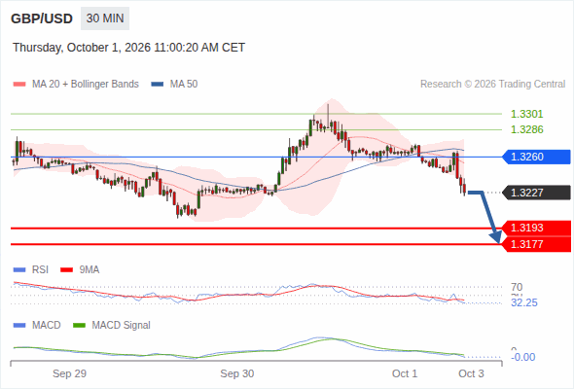Viewport: 574px width, 389px height.
Task: Select the black 1.3227 current price tag
Action: click(x=536, y=193)
